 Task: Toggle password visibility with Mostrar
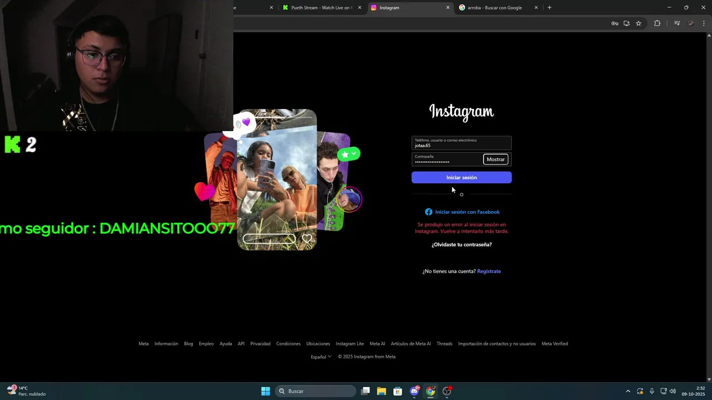click(496, 159)
